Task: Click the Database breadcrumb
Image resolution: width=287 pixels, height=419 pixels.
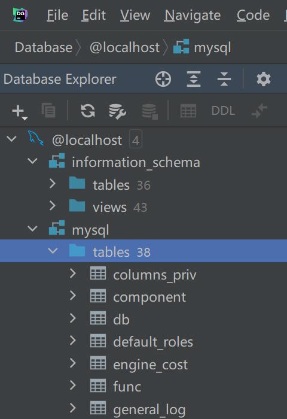Action: pos(44,47)
